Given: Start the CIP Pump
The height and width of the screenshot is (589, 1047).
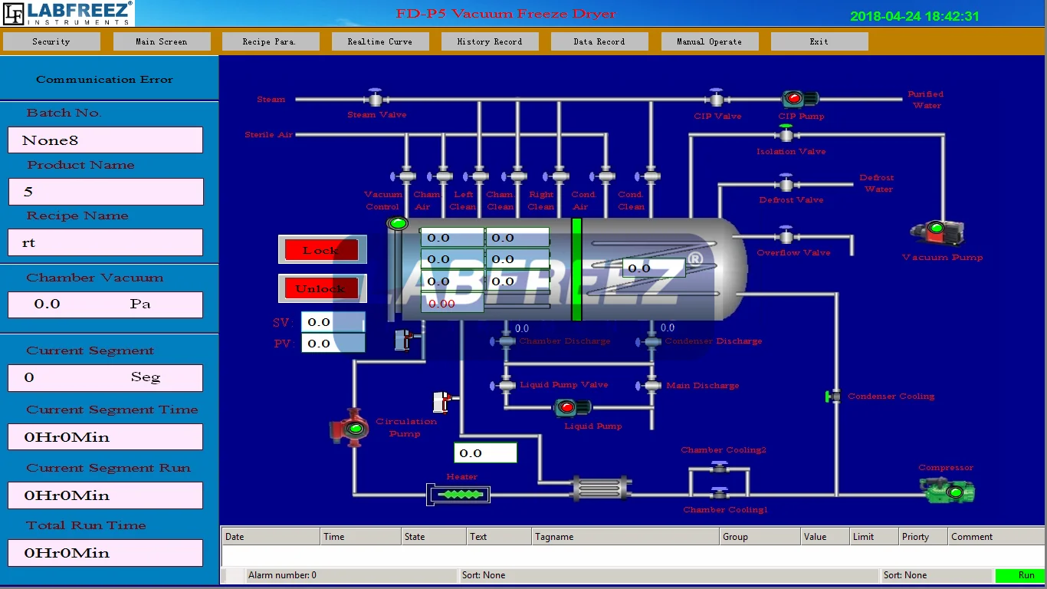Looking at the screenshot, I should tap(799, 99).
